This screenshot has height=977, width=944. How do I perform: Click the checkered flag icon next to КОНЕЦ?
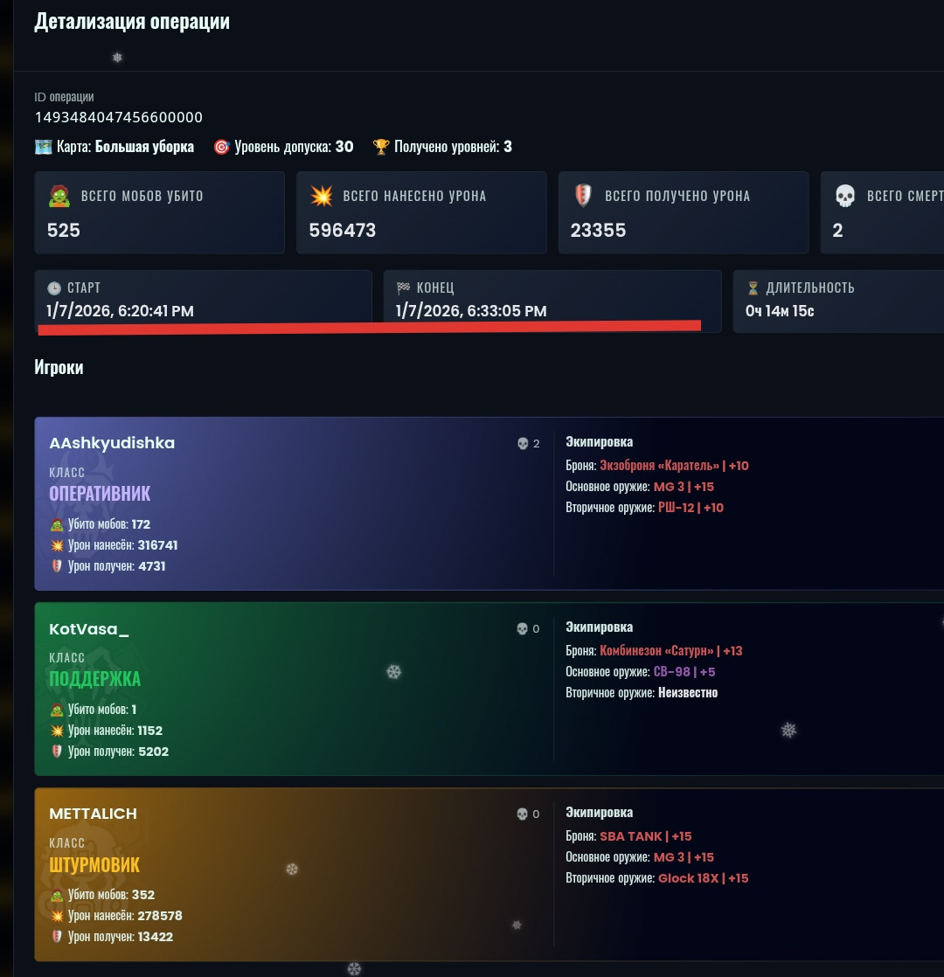403,288
